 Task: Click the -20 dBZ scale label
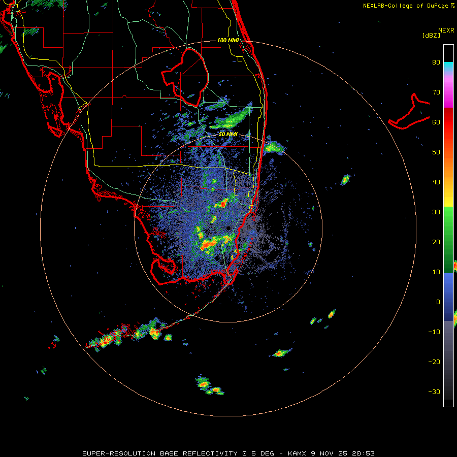coord(434,362)
